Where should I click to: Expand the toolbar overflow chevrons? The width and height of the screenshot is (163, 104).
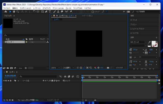tap(124, 11)
